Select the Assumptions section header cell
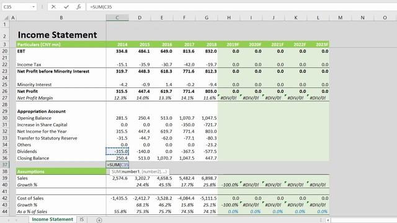397x223 pixels. 61,172
